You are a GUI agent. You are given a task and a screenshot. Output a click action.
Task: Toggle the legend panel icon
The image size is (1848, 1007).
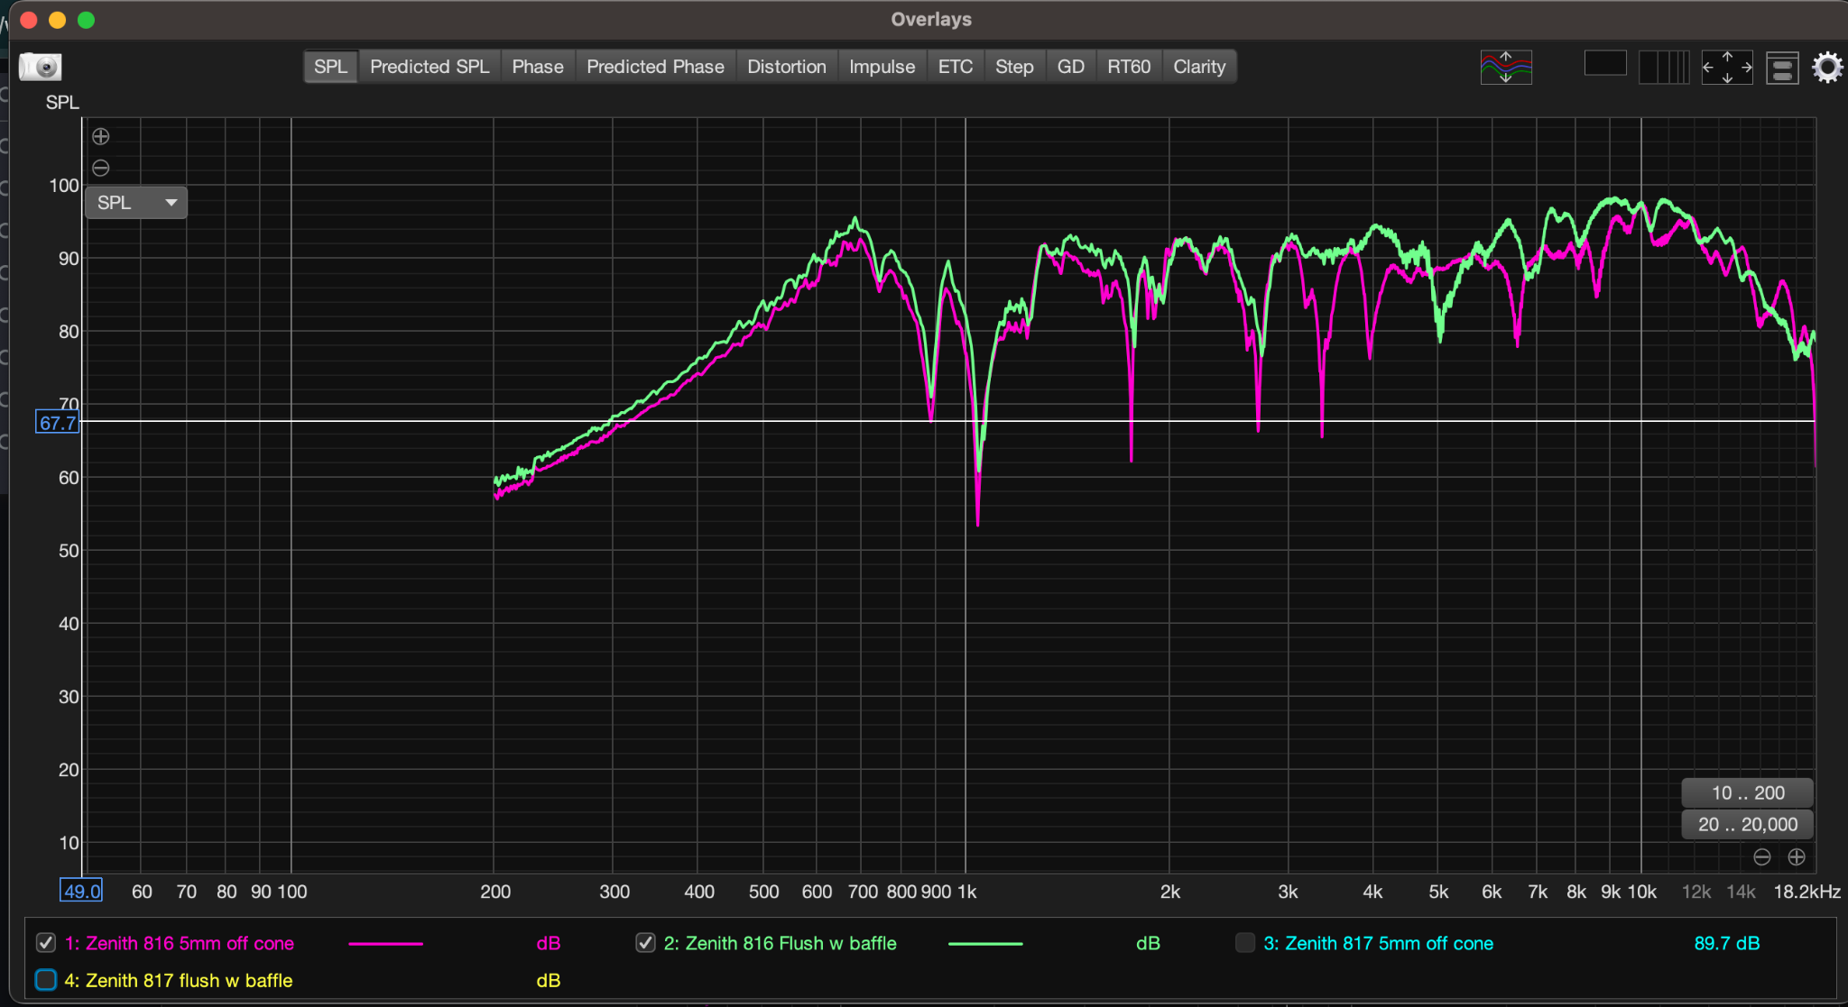click(1782, 68)
